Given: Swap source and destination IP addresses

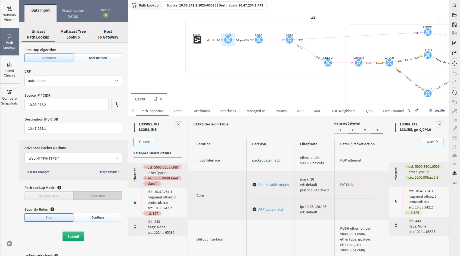Looking at the screenshot, I should pos(117,105).
